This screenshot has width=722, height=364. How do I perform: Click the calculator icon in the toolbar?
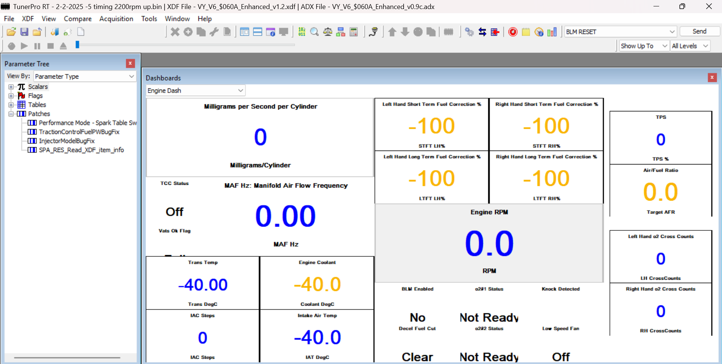[353, 32]
